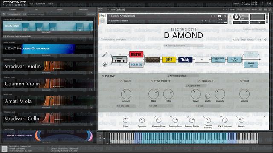Image resolution: width=273 pixels, height=153 pixels.
Task: Open the instrument info icon
Action: tap(225, 16)
